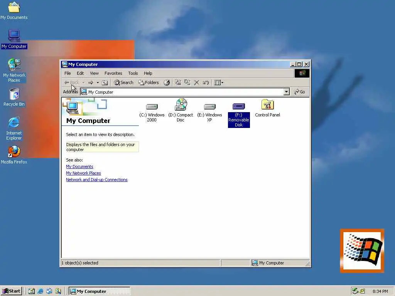Open the Search pane

(x=123, y=82)
